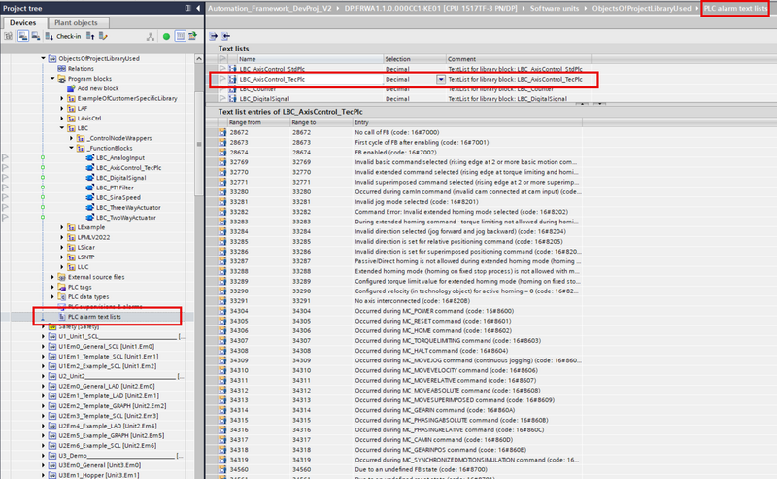Collapse the ObjectsOfProjectLibraryUsed node

pyautogui.click(x=43, y=58)
